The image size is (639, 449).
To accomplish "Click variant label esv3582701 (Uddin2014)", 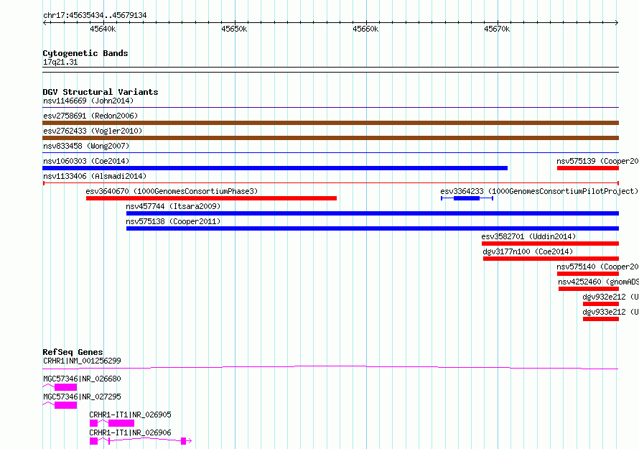I will 528,236.
